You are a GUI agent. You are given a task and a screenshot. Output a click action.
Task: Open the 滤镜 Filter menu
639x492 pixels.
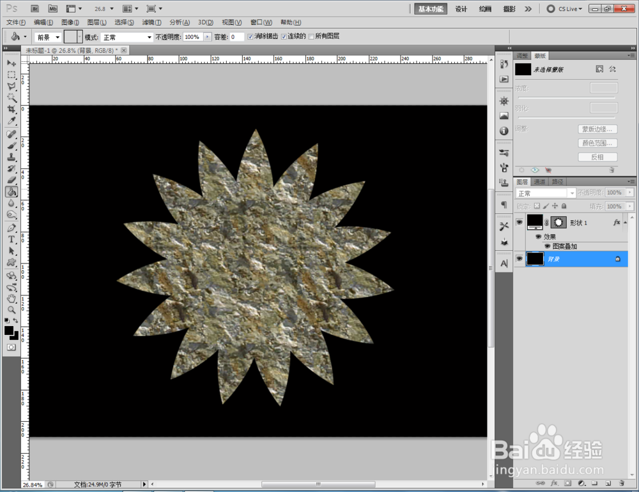[151, 22]
